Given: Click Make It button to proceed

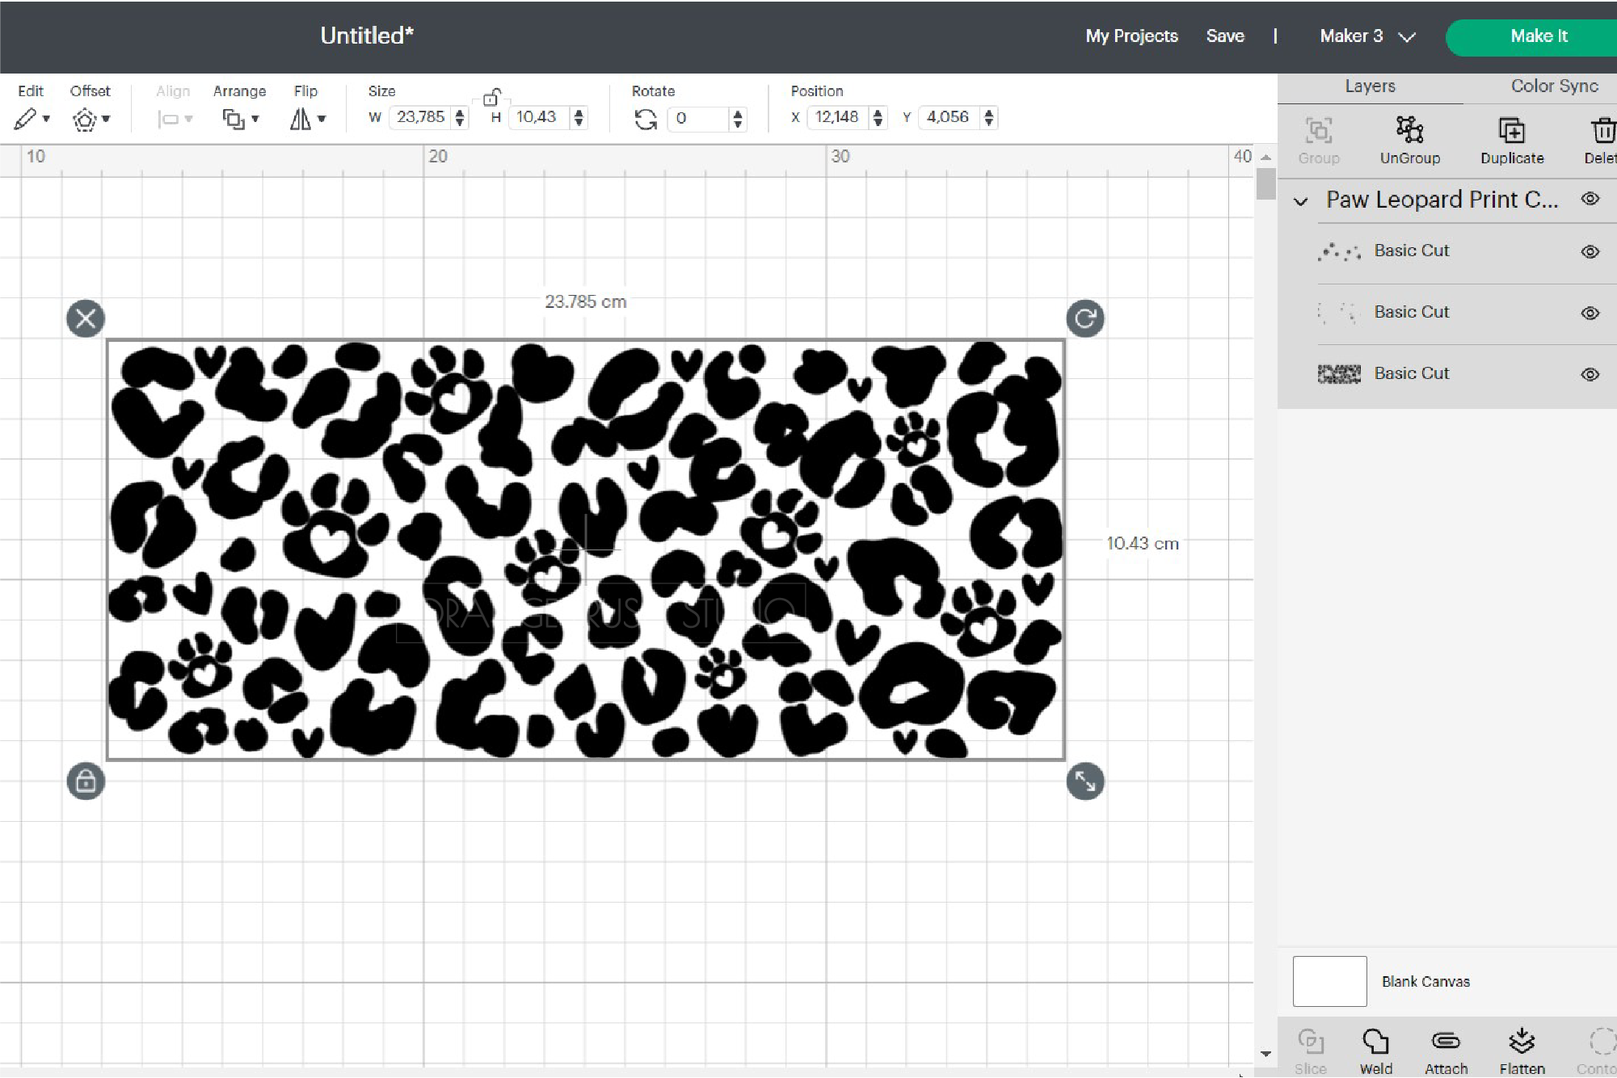Looking at the screenshot, I should click(1538, 36).
